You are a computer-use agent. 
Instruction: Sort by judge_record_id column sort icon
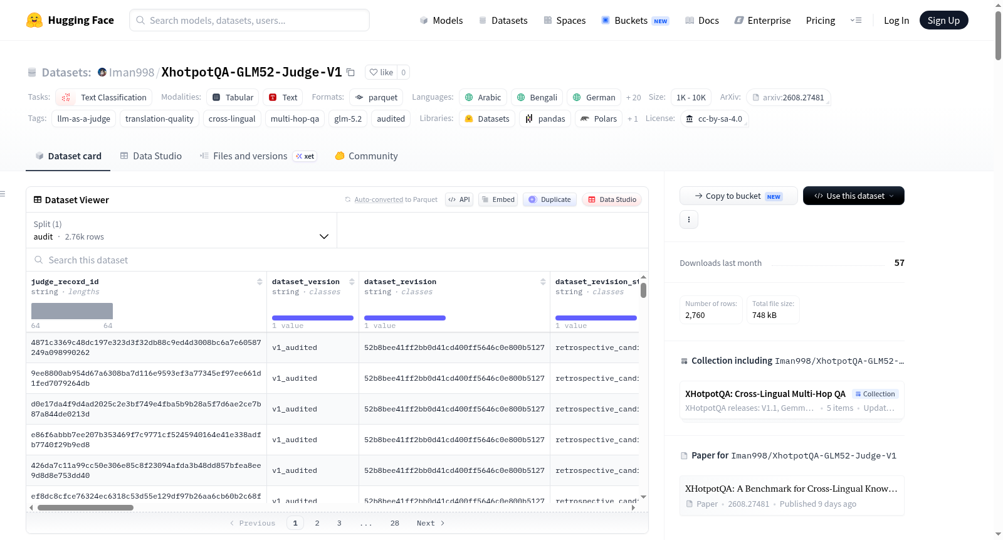(x=260, y=282)
